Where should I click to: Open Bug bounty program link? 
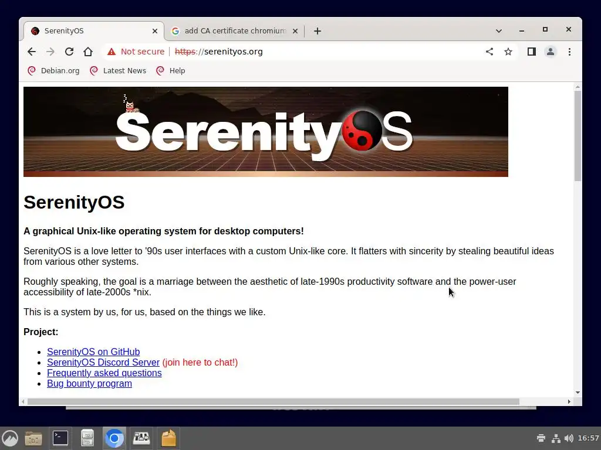(x=89, y=383)
